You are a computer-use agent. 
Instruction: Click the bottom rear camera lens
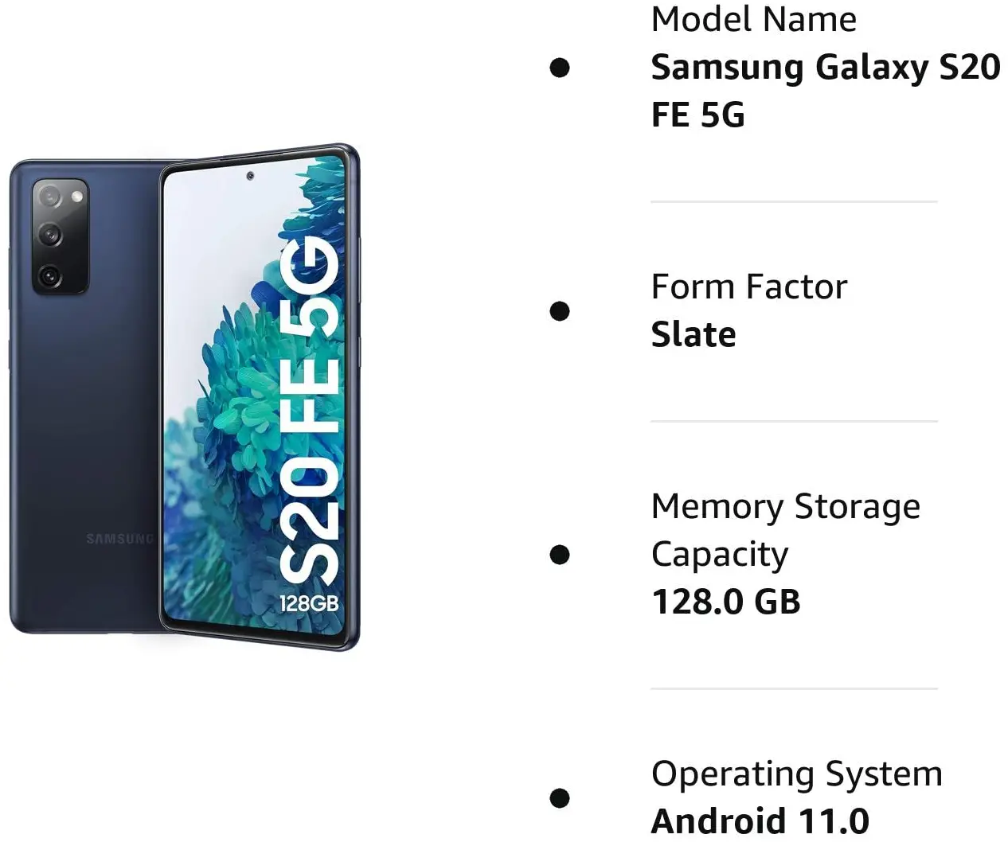click(x=51, y=275)
